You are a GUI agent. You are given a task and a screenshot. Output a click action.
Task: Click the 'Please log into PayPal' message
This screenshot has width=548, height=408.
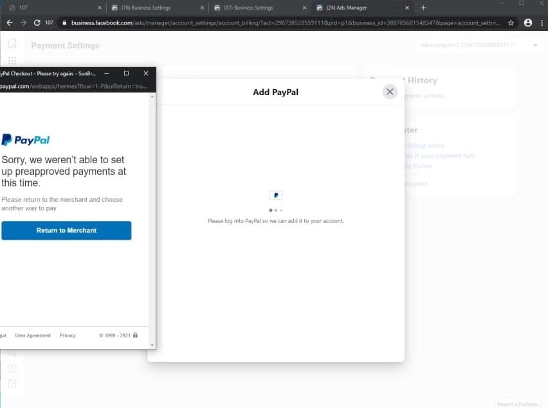pyautogui.click(x=276, y=221)
